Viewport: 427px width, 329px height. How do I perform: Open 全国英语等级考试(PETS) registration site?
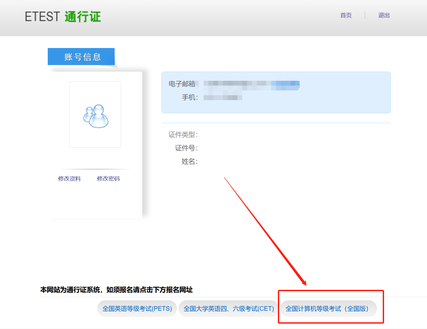click(x=137, y=309)
